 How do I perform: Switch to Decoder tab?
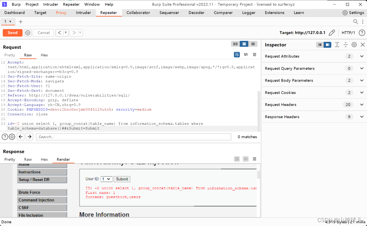[196, 13]
